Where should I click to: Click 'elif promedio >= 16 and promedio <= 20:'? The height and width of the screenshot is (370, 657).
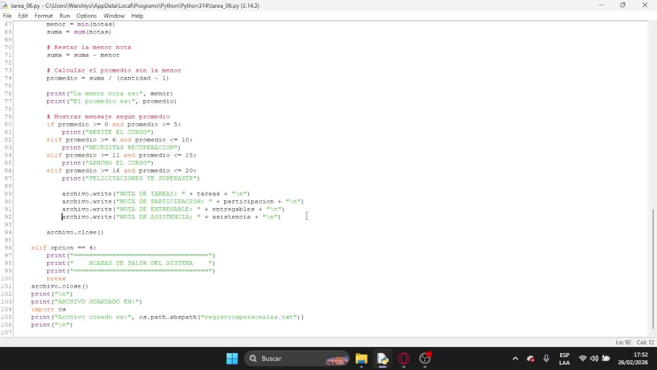pyautogui.click(x=121, y=171)
